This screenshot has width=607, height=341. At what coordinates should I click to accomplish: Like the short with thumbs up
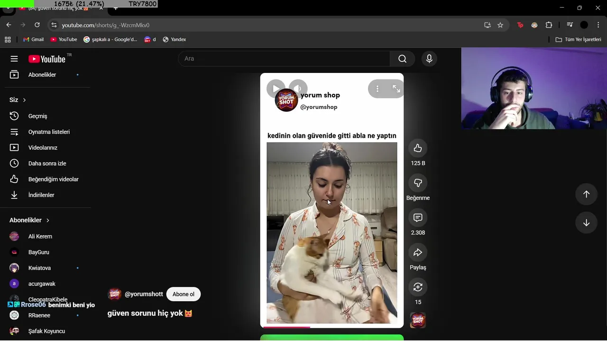[x=418, y=148]
